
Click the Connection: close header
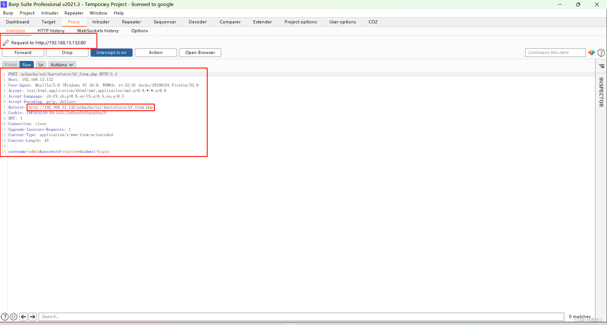click(x=28, y=124)
